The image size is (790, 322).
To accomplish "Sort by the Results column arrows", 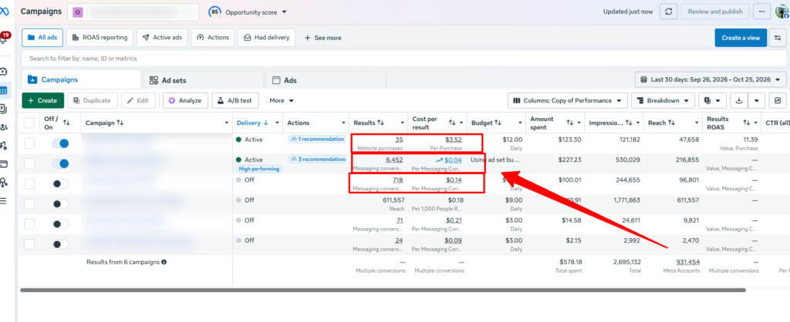I will (381, 122).
